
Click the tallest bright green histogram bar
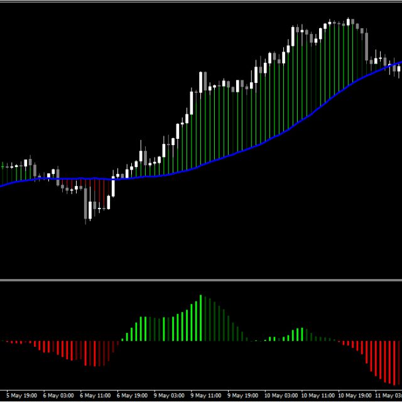click(x=201, y=318)
